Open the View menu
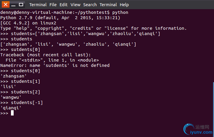214x137 pixels. tap(75, 5)
